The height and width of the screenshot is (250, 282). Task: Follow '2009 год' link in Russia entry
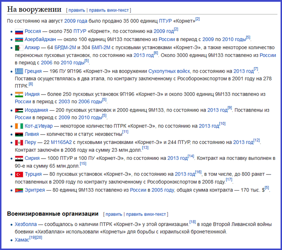pos(164,31)
